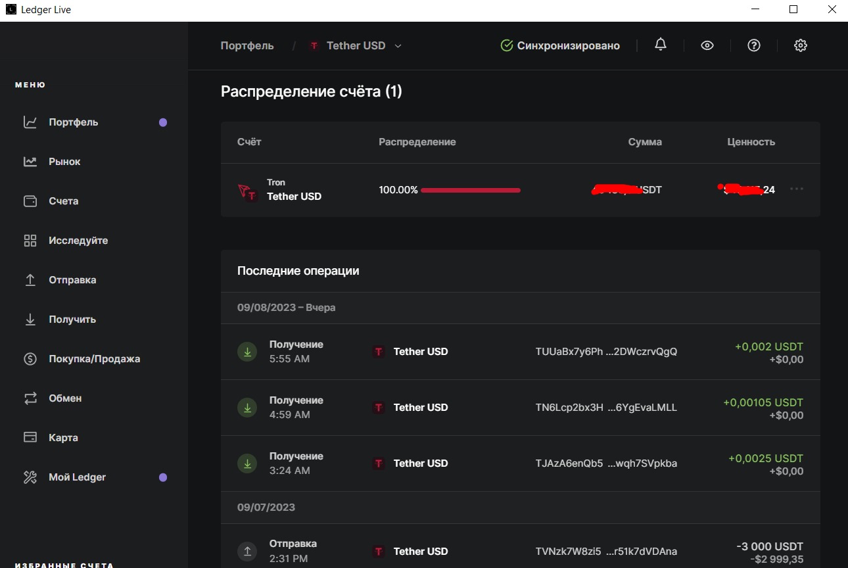The height and width of the screenshot is (568, 848).
Task: Click the red 100% distribution bar
Action: tap(471, 190)
